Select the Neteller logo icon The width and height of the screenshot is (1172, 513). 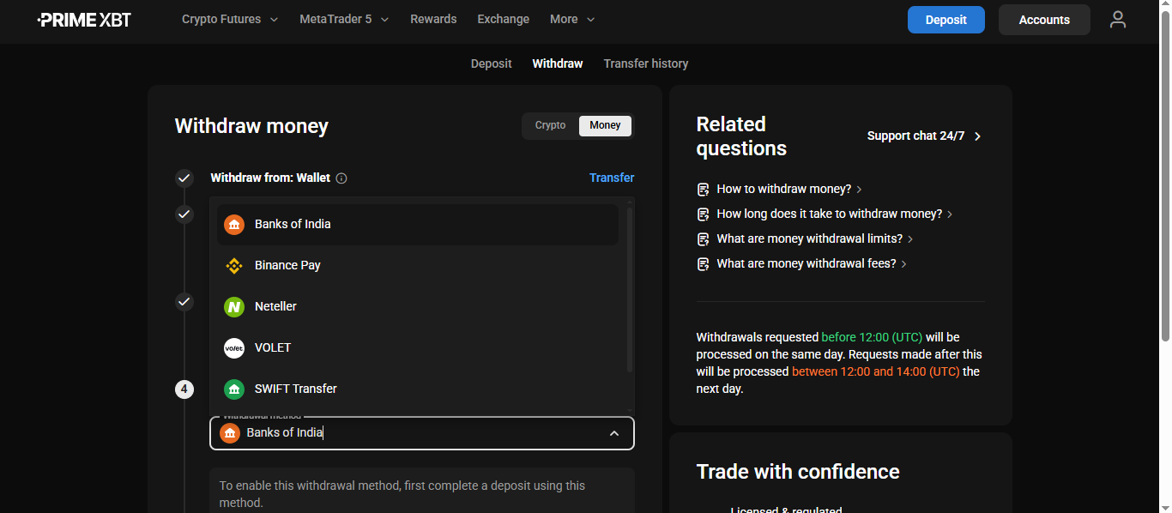(234, 307)
